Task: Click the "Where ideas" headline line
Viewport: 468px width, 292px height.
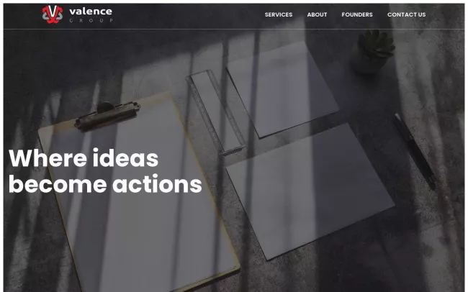Action: 84,158
